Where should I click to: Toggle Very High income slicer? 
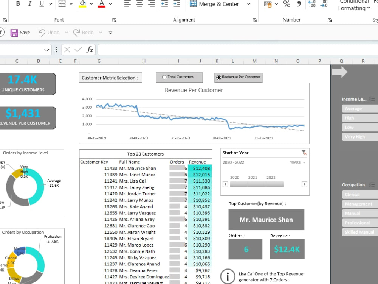click(360, 137)
